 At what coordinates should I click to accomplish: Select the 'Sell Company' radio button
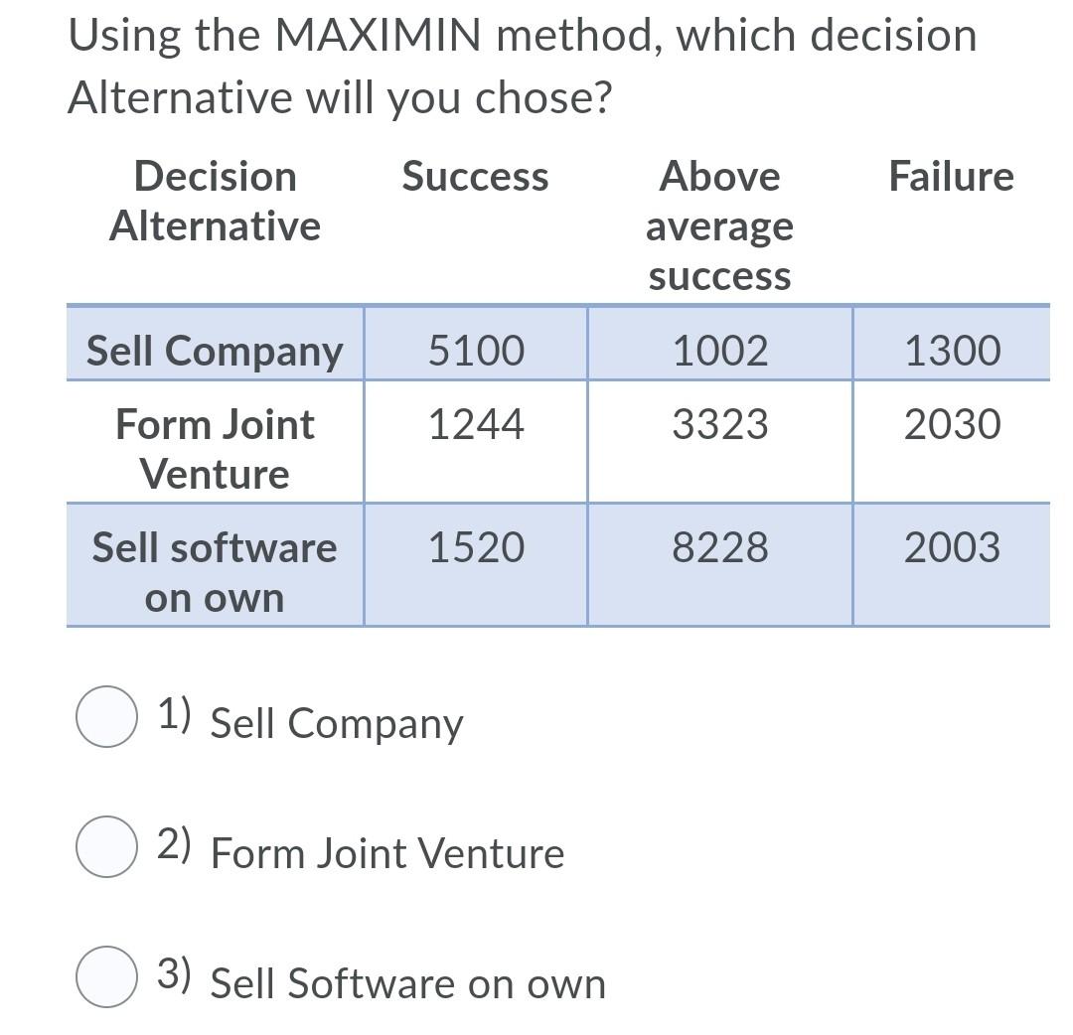pos(106,719)
